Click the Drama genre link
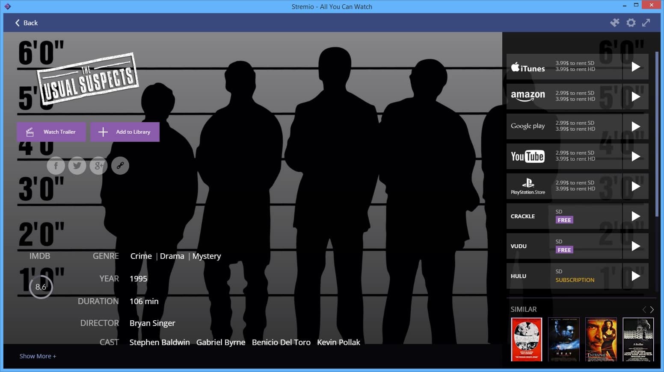 (x=172, y=256)
